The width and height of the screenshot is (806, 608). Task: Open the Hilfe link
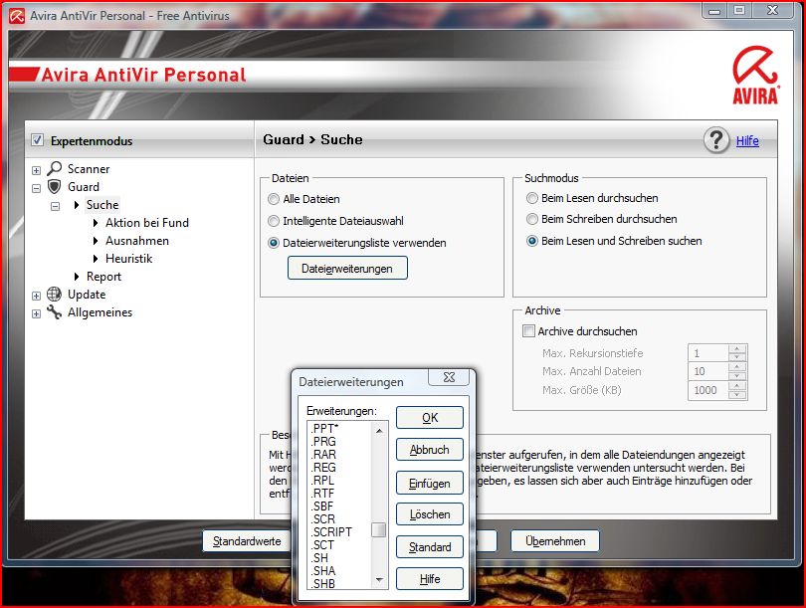tap(747, 141)
